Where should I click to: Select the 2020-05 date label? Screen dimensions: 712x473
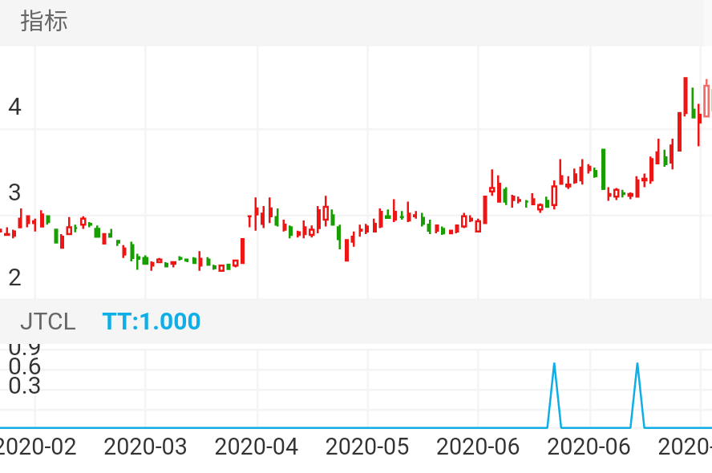[367, 447]
